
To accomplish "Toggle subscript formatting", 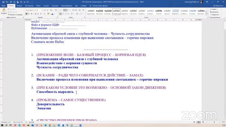I will (x=38, y=14).
